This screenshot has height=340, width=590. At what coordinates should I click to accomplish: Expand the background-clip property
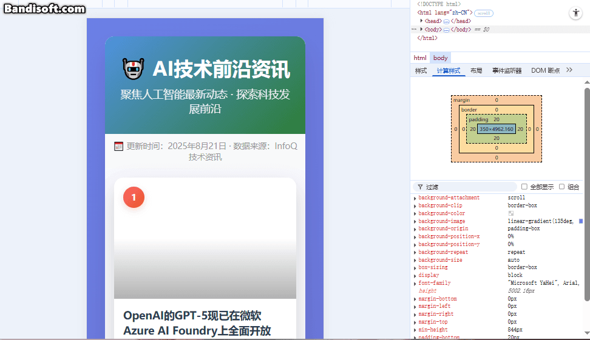point(415,206)
